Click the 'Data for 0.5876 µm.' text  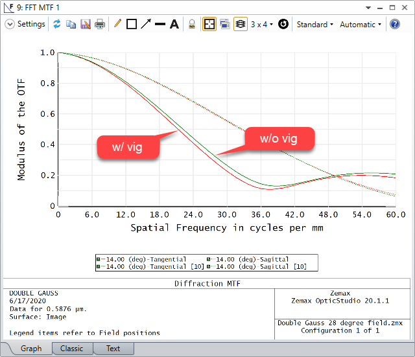[x=48, y=309]
